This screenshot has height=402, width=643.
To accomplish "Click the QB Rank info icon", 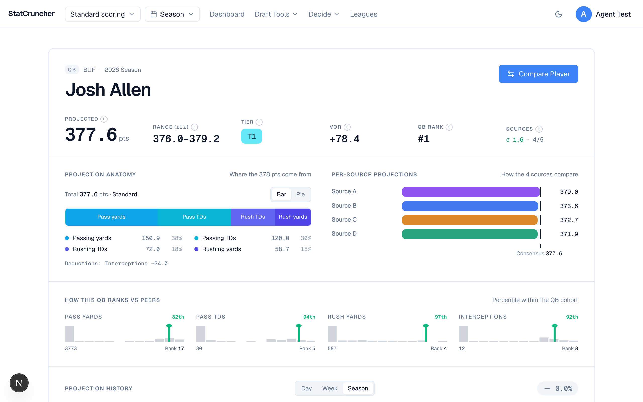I will [x=449, y=127].
